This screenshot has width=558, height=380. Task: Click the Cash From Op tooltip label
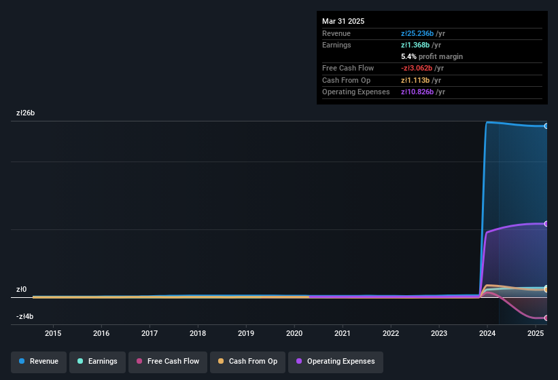coord(346,80)
